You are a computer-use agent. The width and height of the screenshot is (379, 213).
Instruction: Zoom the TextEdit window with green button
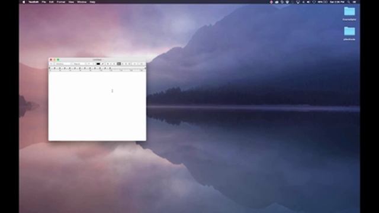click(x=58, y=60)
